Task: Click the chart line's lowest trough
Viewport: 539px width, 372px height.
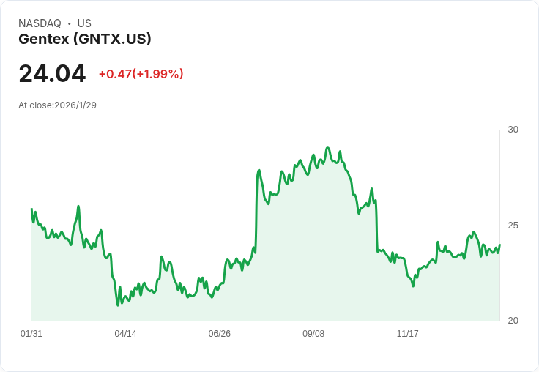Action: coord(117,305)
